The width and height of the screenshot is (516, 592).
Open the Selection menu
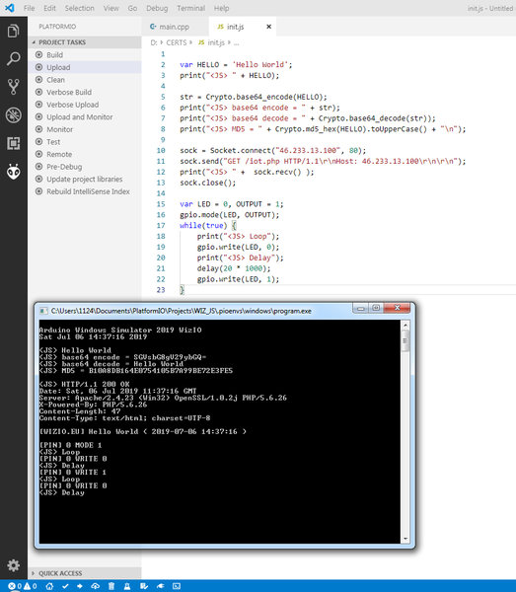coord(79,8)
